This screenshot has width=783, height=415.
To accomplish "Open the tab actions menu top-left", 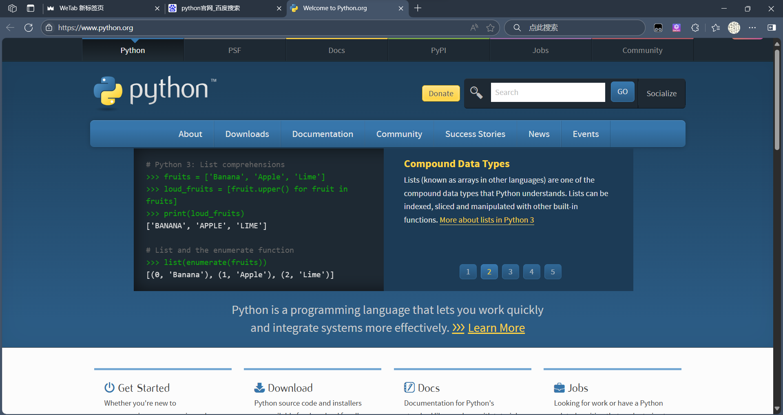I will pyautogui.click(x=13, y=8).
